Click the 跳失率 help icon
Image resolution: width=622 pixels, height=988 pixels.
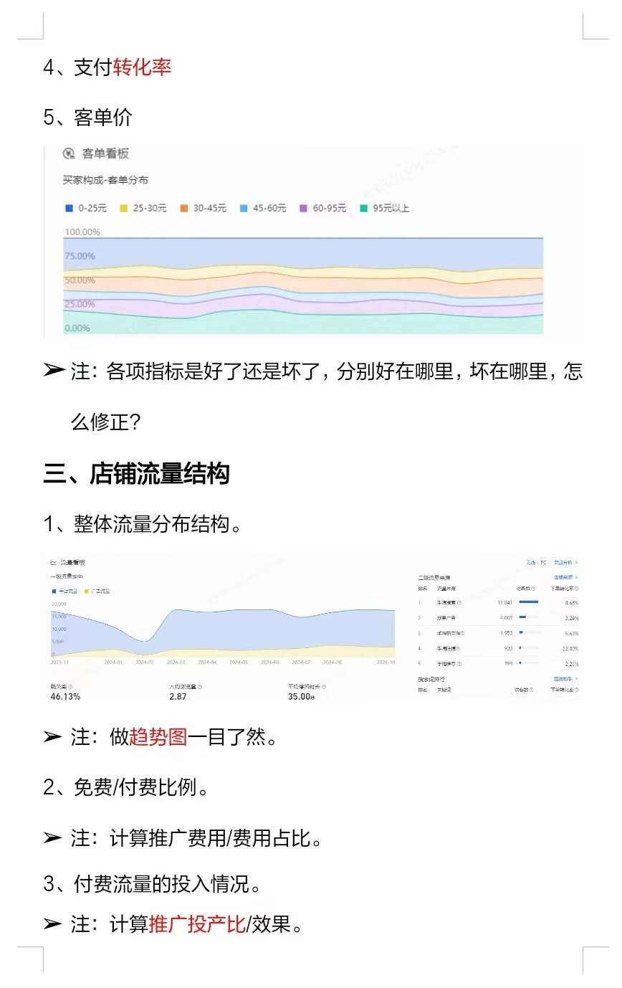(x=71, y=687)
